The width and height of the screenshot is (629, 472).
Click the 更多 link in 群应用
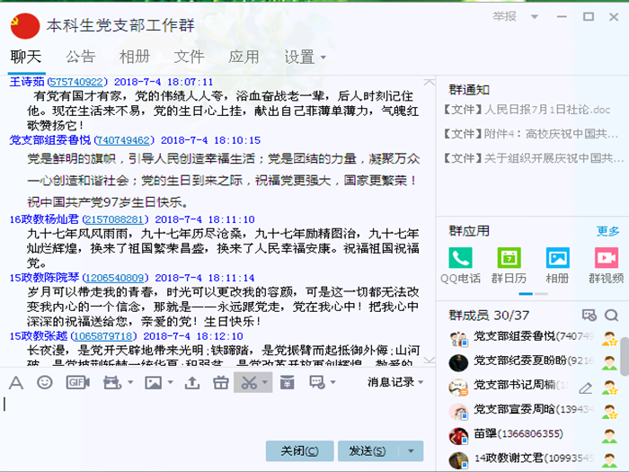pyautogui.click(x=607, y=231)
